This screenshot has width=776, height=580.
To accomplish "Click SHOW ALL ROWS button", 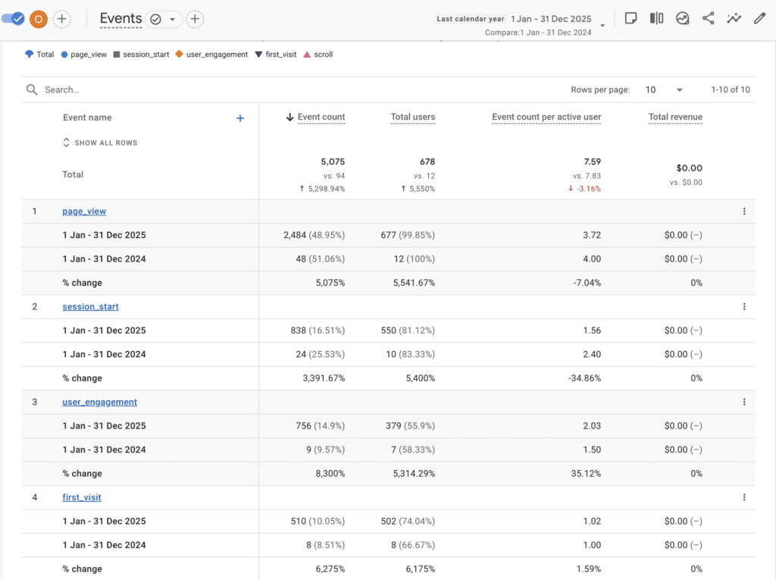I will pos(100,143).
